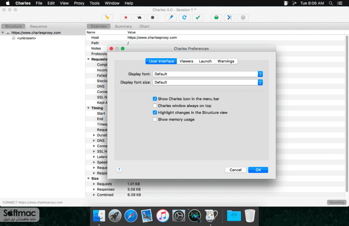Repeat the selected request with the refresh icon

pos(184,18)
